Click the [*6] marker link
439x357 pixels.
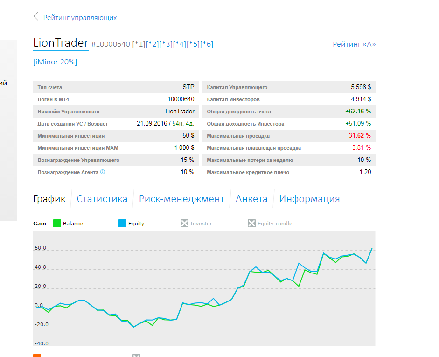click(207, 44)
